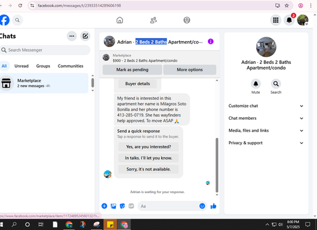Expand Media, files and links section
Image resolution: width=317 pixels, height=230 pixels.
(x=266, y=131)
